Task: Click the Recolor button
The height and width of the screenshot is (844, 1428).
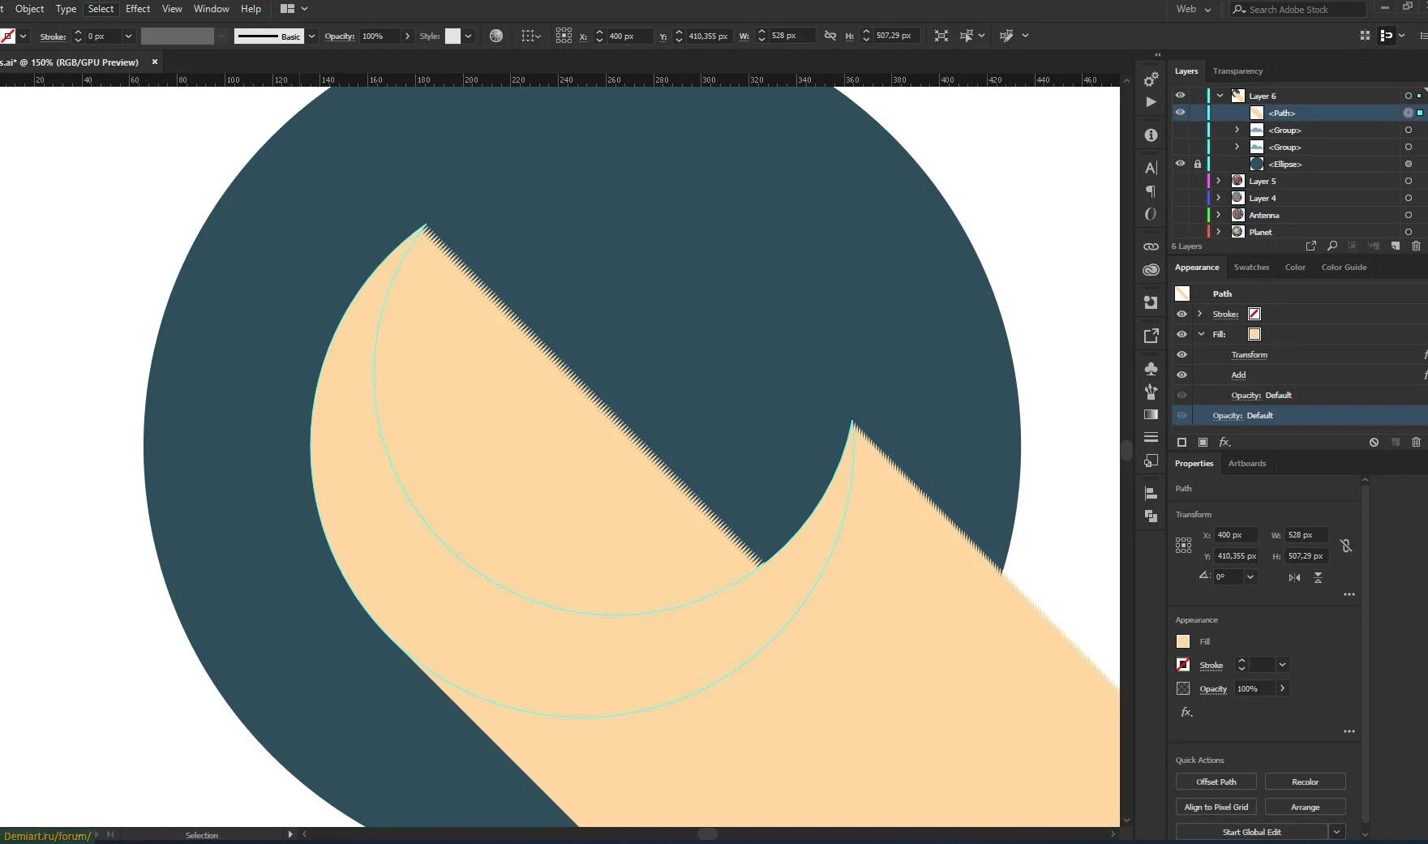Action: click(1305, 781)
